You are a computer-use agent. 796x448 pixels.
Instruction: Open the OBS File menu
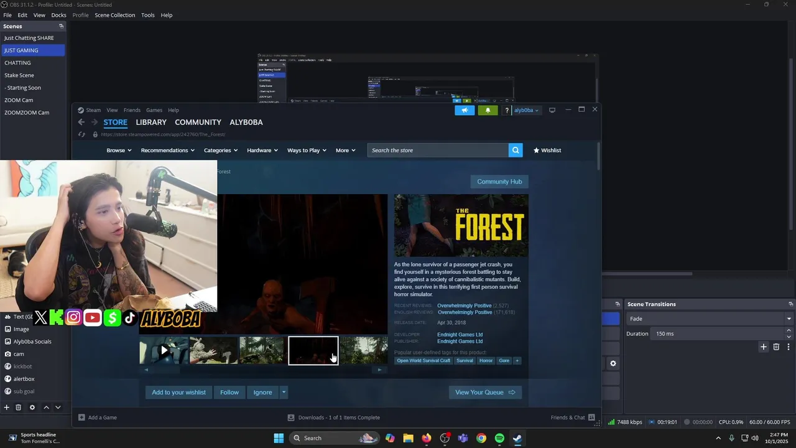pyautogui.click(x=7, y=15)
